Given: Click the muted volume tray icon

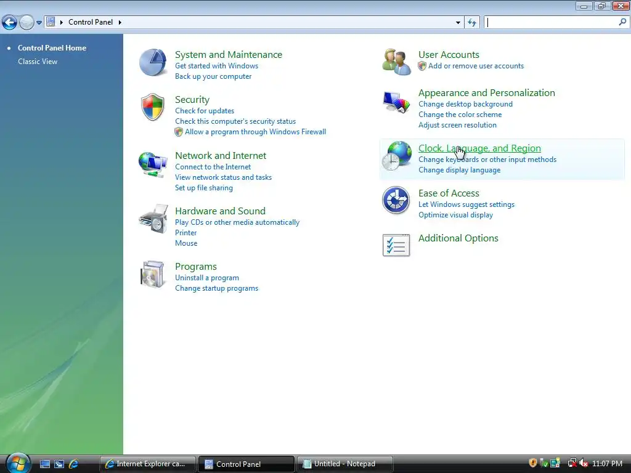Looking at the screenshot, I should [584, 463].
